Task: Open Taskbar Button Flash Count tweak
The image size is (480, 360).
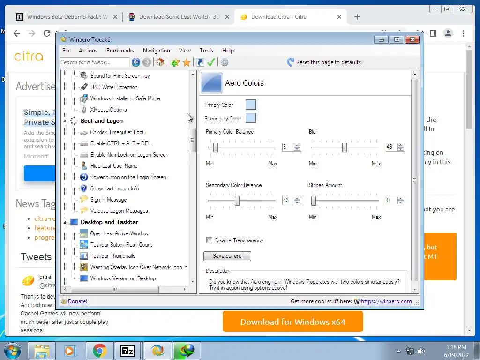Action: click(x=121, y=245)
